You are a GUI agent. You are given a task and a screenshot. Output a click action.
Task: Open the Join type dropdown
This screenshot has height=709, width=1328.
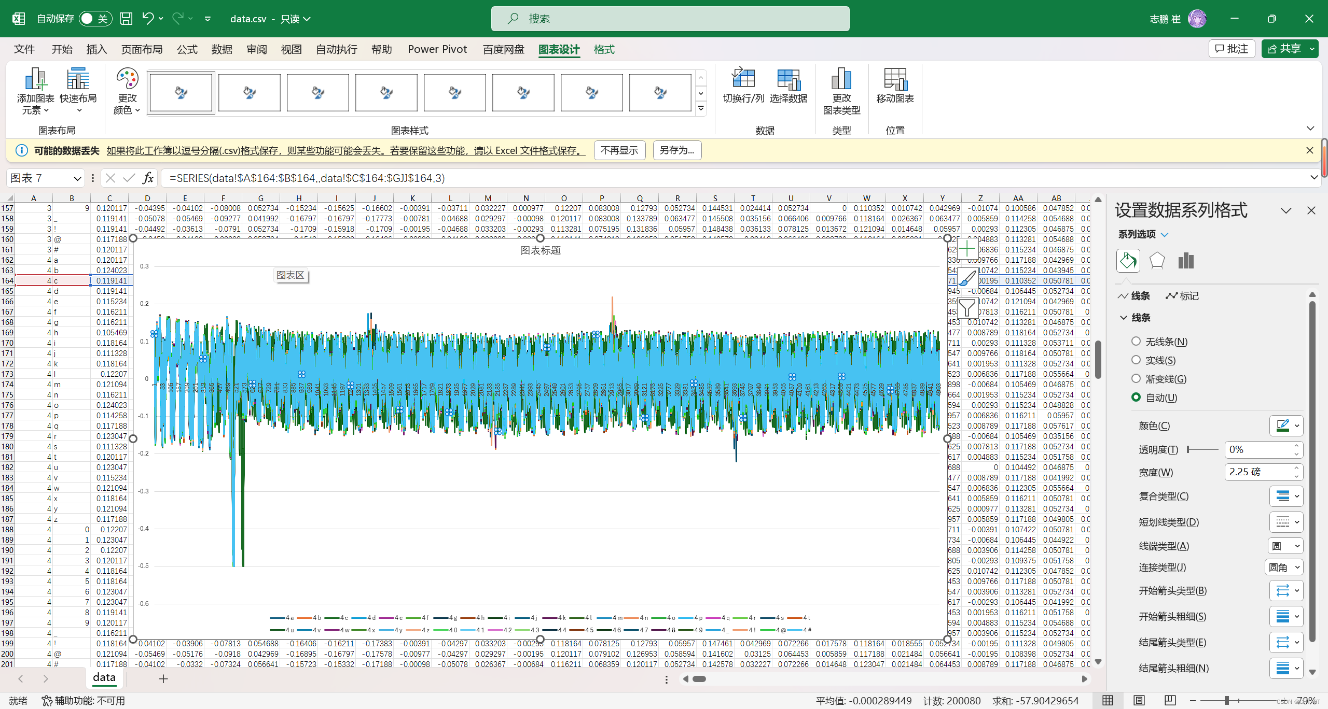pyautogui.click(x=1284, y=567)
